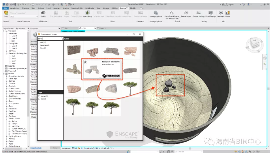Viewport: 274px width, 154px height.
Task: Click the Camera path icon
Action: 99,13
